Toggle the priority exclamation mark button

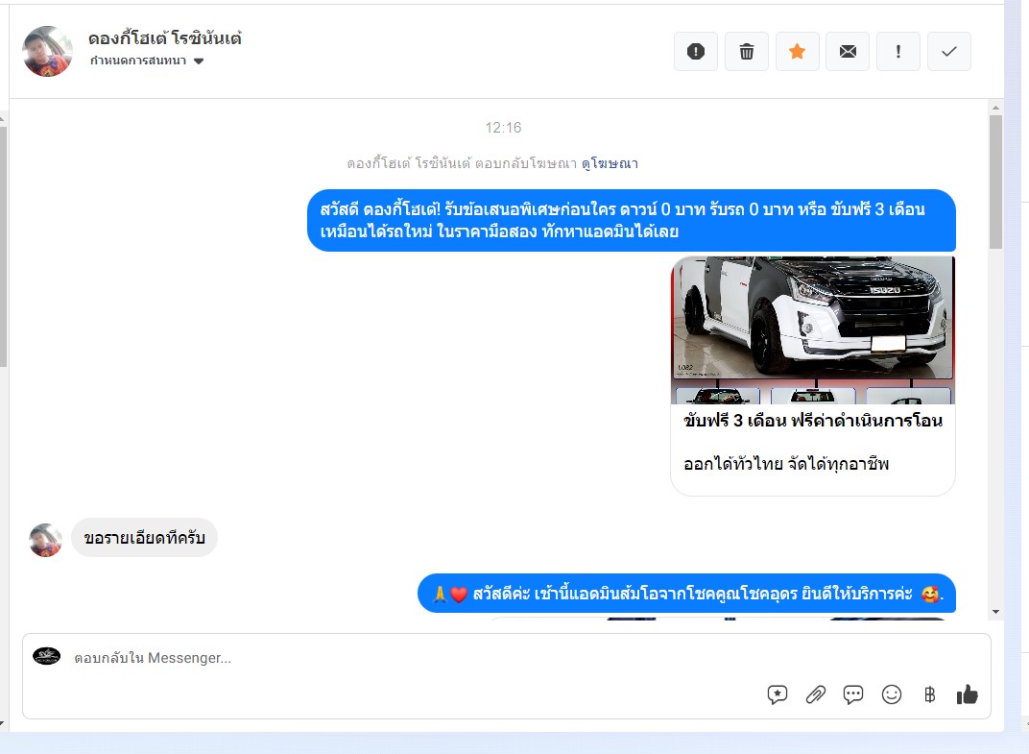point(898,51)
